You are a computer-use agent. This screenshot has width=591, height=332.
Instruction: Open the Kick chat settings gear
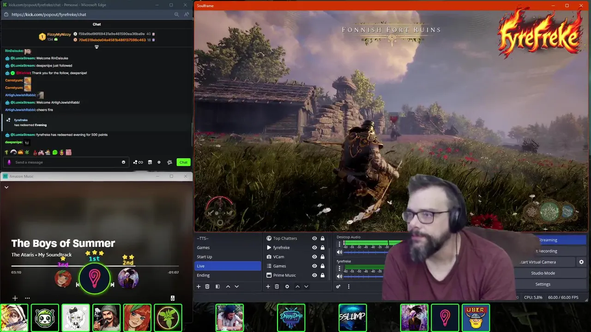pos(159,162)
